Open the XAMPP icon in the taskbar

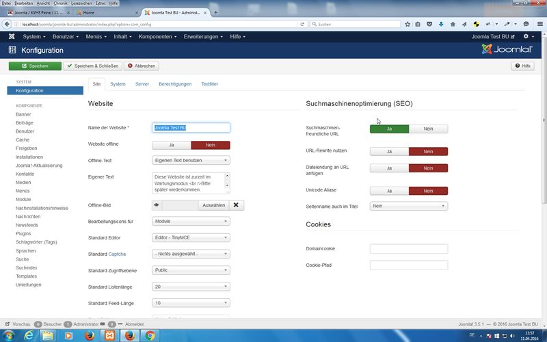click(110, 335)
